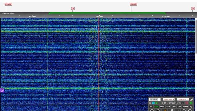The height and width of the screenshot is (111, 197).
Task: Click the STANAG? frequency label
Action: [x=133, y=4]
